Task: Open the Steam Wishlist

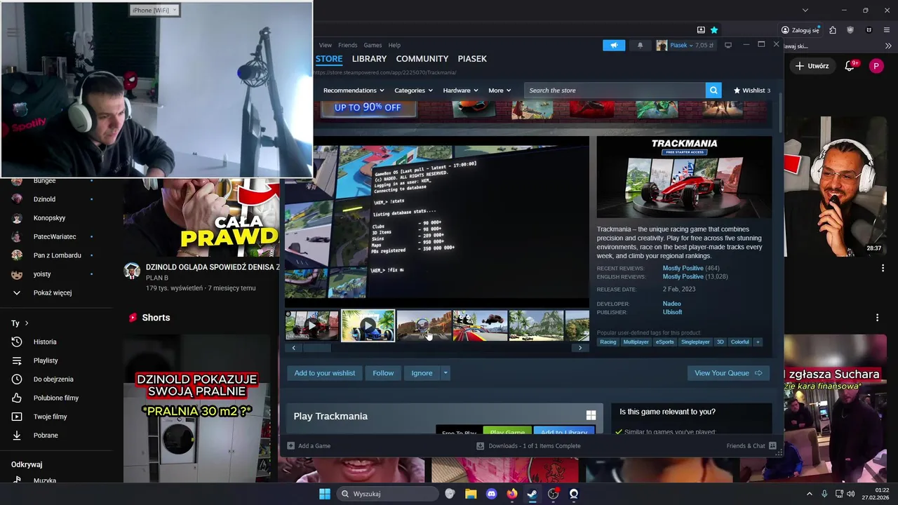Action: click(x=751, y=90)
